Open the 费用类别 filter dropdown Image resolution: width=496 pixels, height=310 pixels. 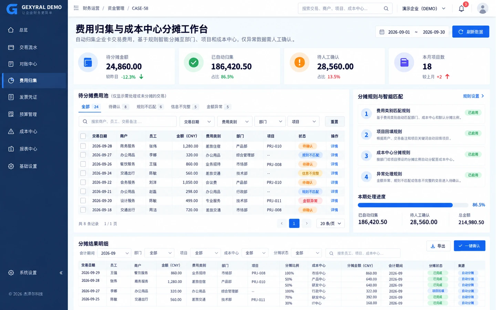coord(235,122)
